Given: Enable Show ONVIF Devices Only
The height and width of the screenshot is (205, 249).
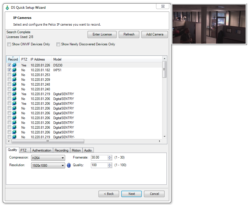Looking at the screenshot, I should point(9,44).
